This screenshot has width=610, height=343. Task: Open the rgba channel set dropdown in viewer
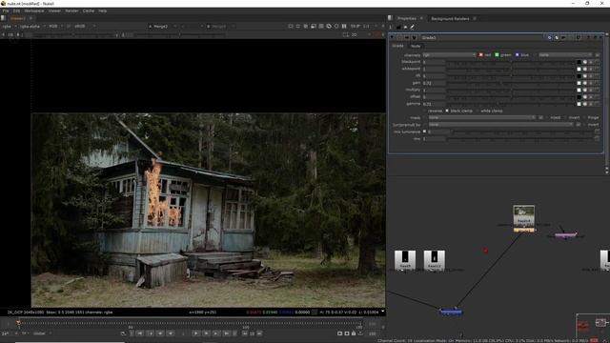10,27
